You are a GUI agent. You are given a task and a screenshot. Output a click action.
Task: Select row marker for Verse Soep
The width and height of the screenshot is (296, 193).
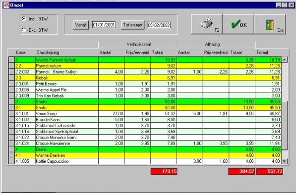coord(12,114)
